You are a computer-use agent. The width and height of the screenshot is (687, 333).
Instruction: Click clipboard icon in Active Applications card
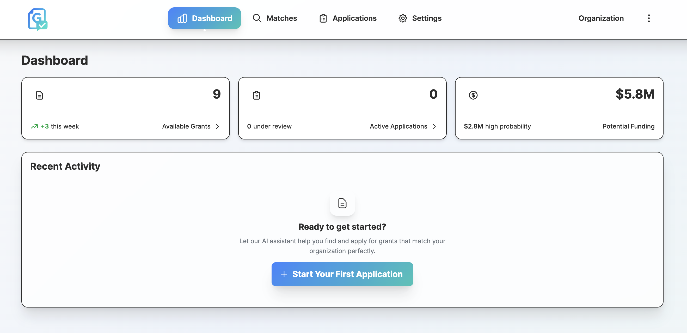click(256, 95)
